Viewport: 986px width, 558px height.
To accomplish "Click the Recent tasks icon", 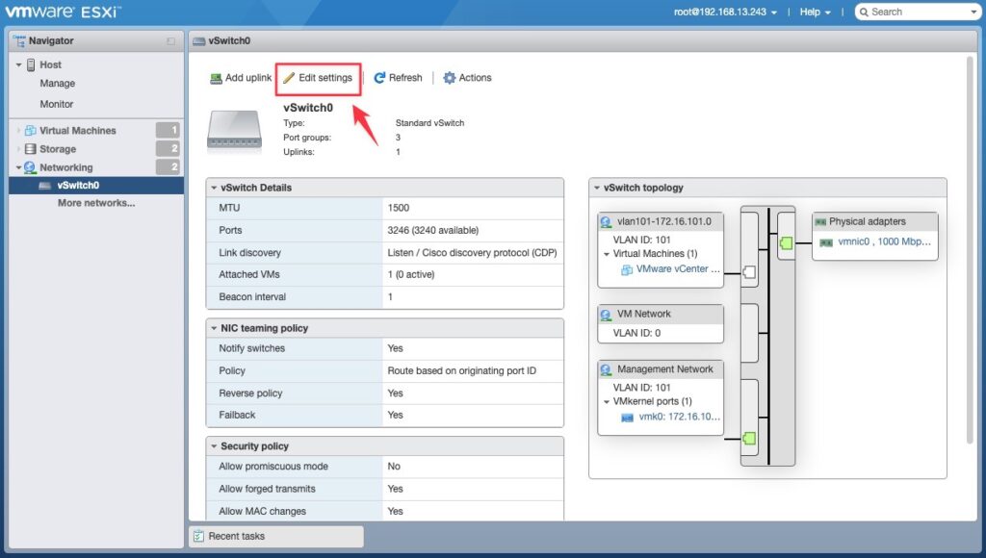I will [198, 536].
